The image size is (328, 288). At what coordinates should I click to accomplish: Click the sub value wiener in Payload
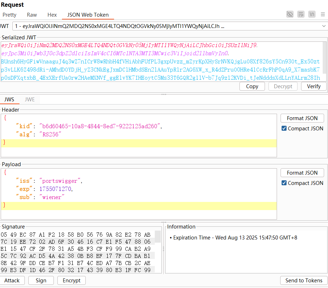click(x=52, y=197)
